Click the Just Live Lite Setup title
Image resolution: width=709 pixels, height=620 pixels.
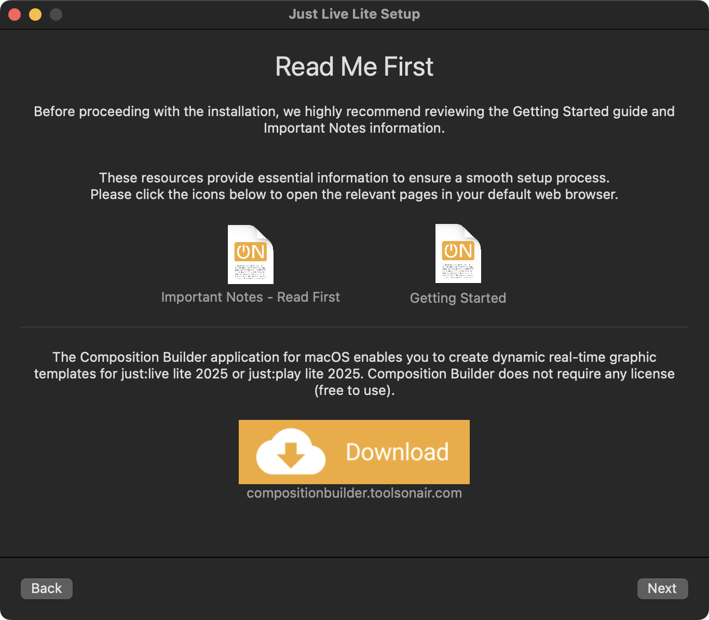coord(354,14)
